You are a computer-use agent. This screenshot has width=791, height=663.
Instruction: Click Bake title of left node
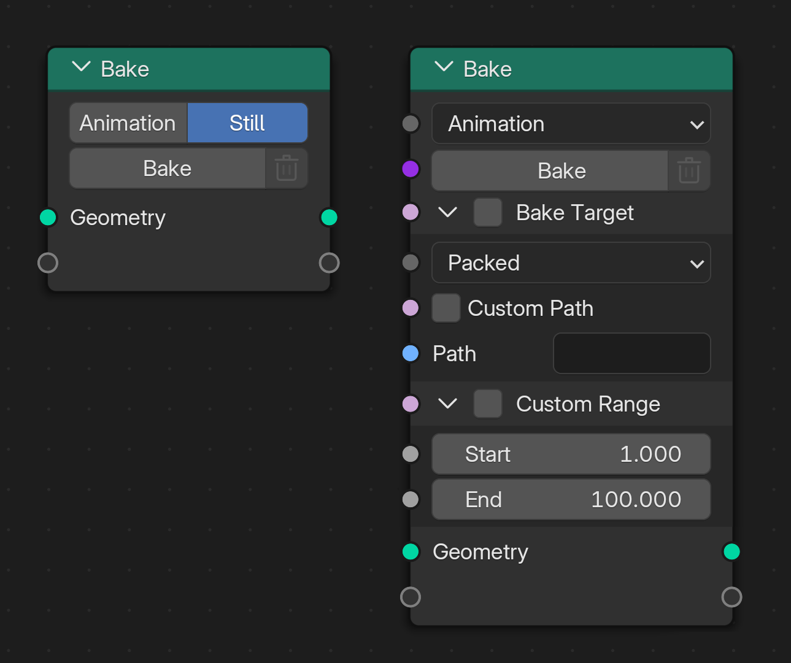125,69
